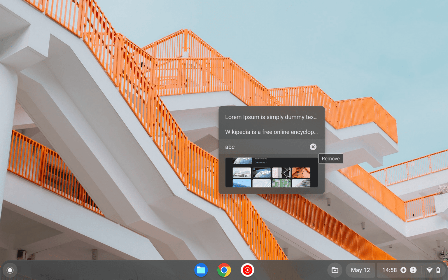This screenshot has width=448, height=280.
Task: Delete the abc clipboard entry with its X
Action: (313, 147)
